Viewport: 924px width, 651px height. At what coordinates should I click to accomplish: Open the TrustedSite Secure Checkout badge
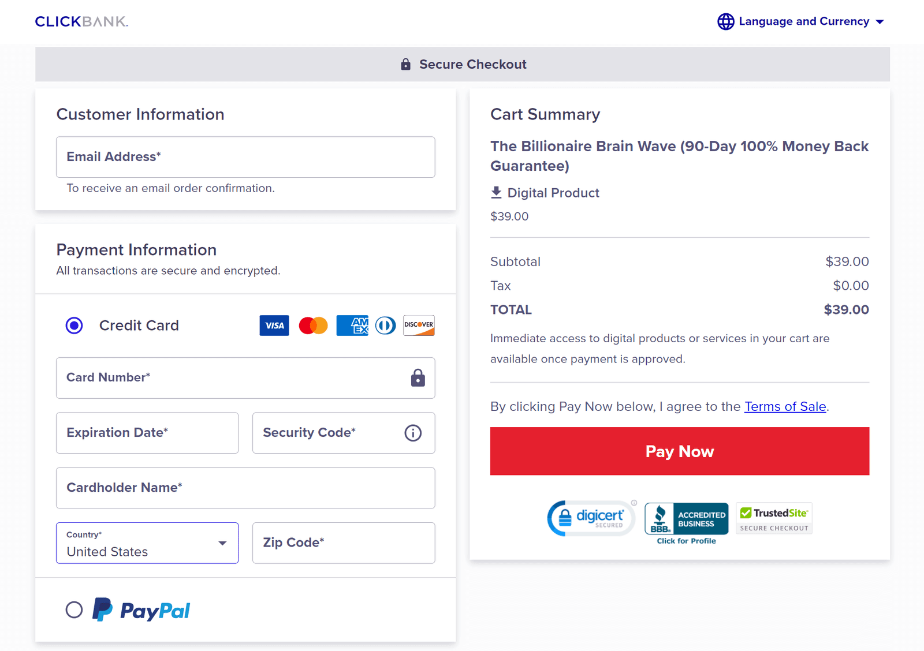click(773, 518)
